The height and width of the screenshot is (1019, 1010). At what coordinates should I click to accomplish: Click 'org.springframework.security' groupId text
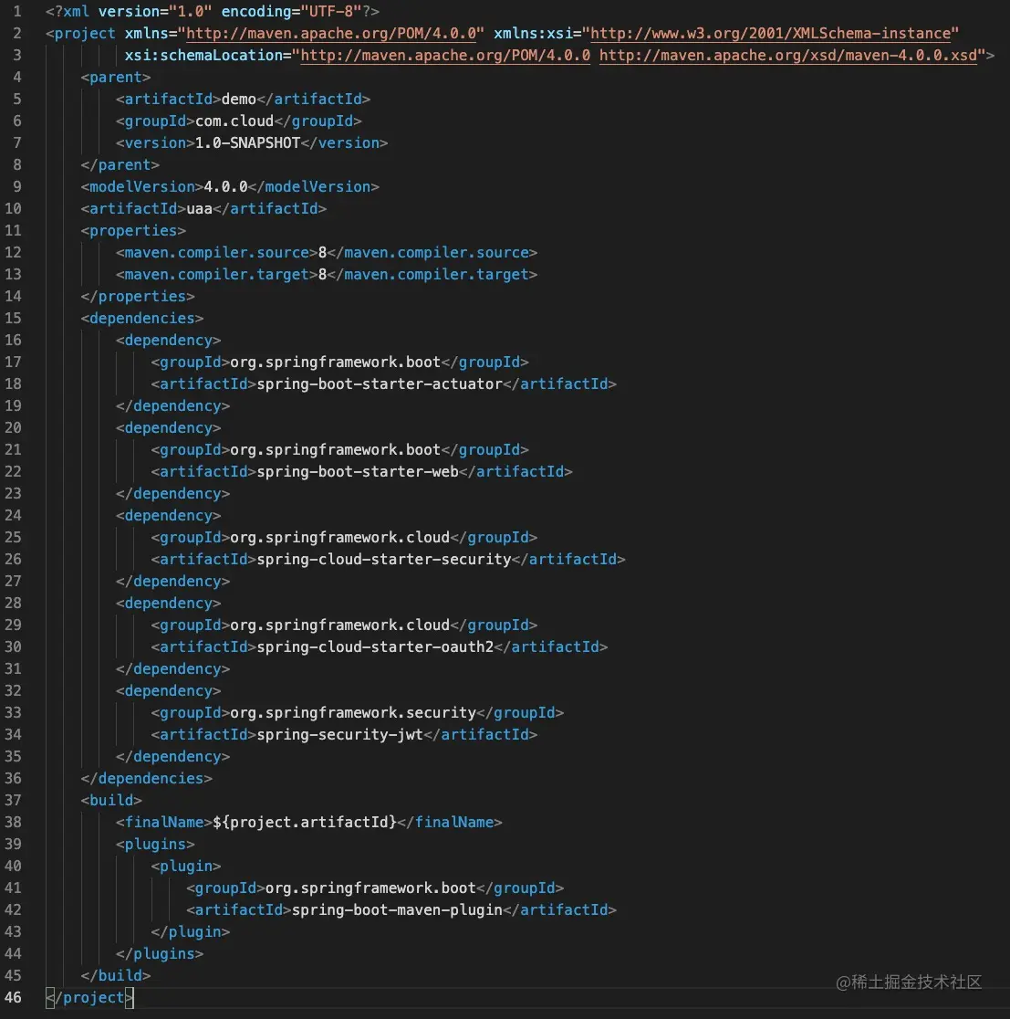(353, 713)
